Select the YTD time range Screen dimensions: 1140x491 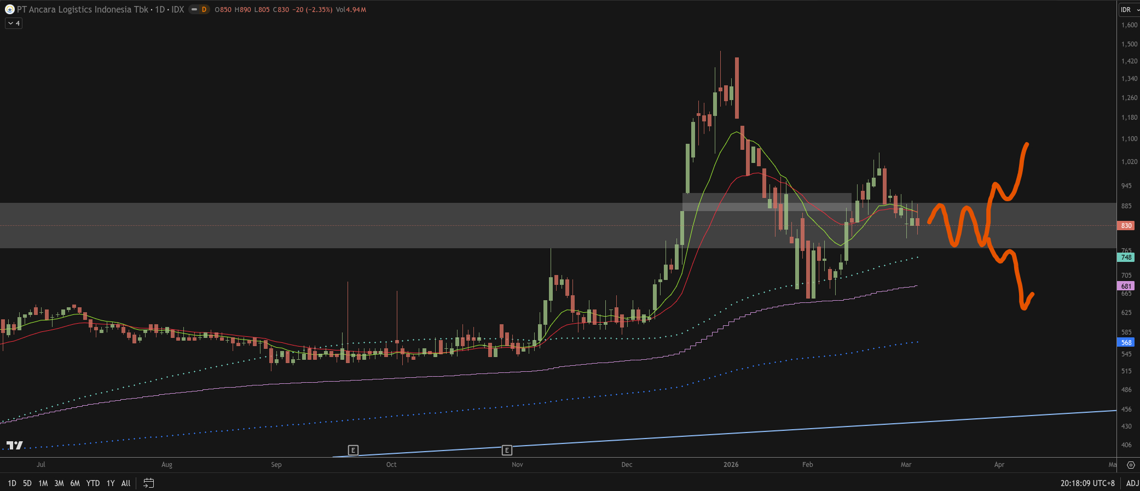[x=93, y=483]
